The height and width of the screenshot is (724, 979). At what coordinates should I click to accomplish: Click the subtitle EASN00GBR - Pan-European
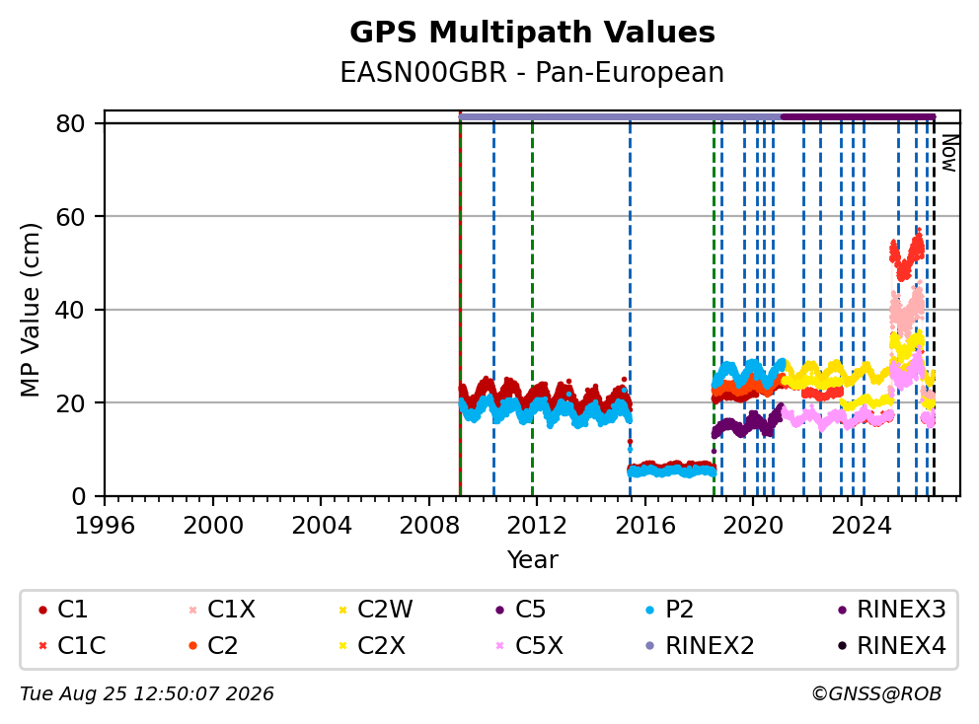532,72
